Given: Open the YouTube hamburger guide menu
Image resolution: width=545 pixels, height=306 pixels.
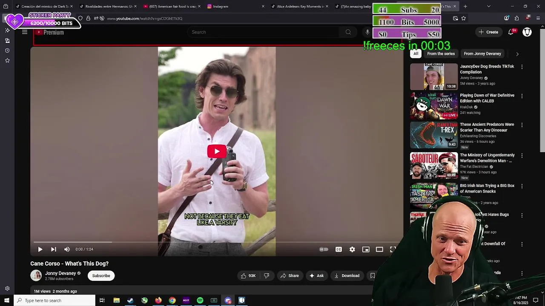Looking at the screenshot, I should click(25, 32).
